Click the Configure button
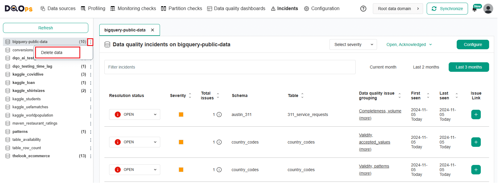This screenshot has height=183, width=498. 473,44
